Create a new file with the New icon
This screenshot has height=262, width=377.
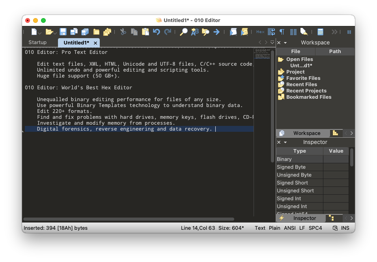point(34,32)
